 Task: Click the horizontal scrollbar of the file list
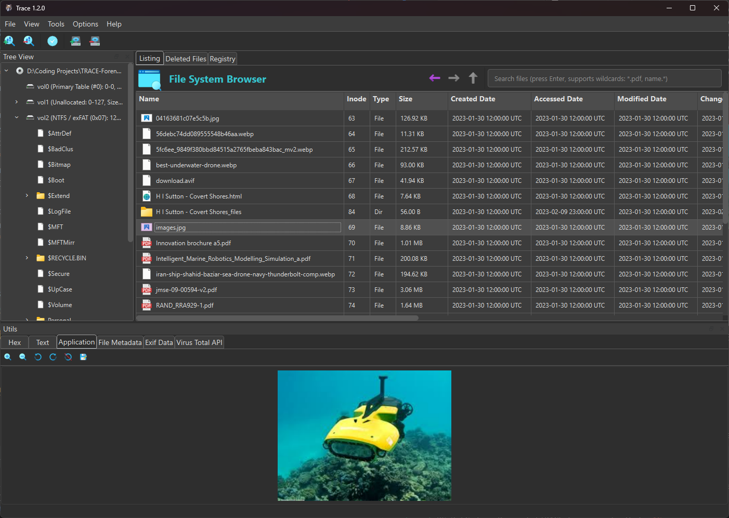277,318
